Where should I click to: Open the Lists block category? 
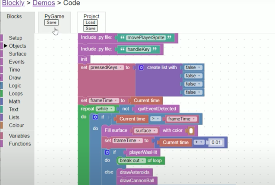(14, 117)
